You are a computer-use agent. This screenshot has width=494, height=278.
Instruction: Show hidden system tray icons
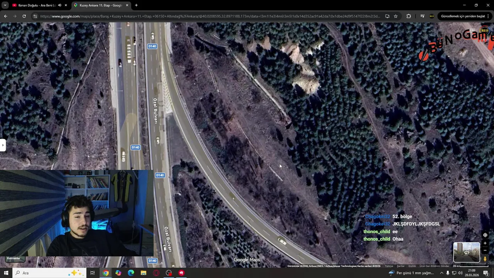click(442, 273)
